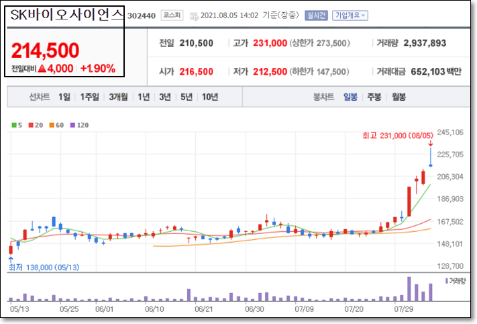477x324 pixels.
Task: Click the 245,106 price axis label
Action: (450, 132)
